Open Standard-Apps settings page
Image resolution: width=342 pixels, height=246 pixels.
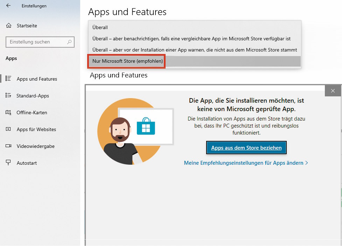(33, 96)
